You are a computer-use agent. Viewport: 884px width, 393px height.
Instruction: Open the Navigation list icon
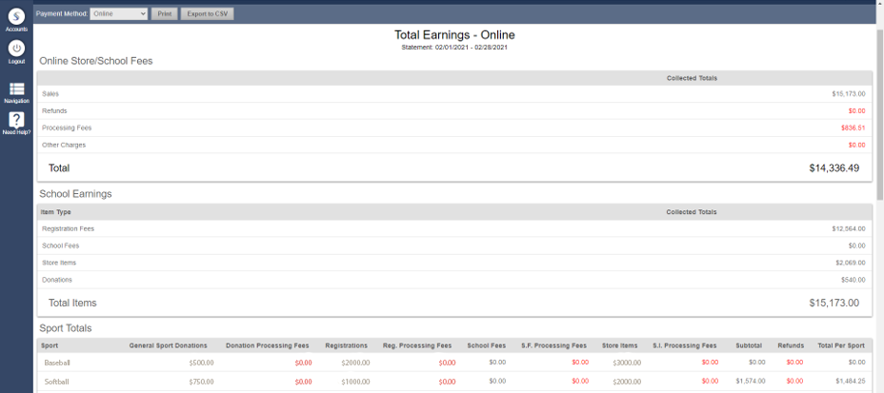click(16, 88)
